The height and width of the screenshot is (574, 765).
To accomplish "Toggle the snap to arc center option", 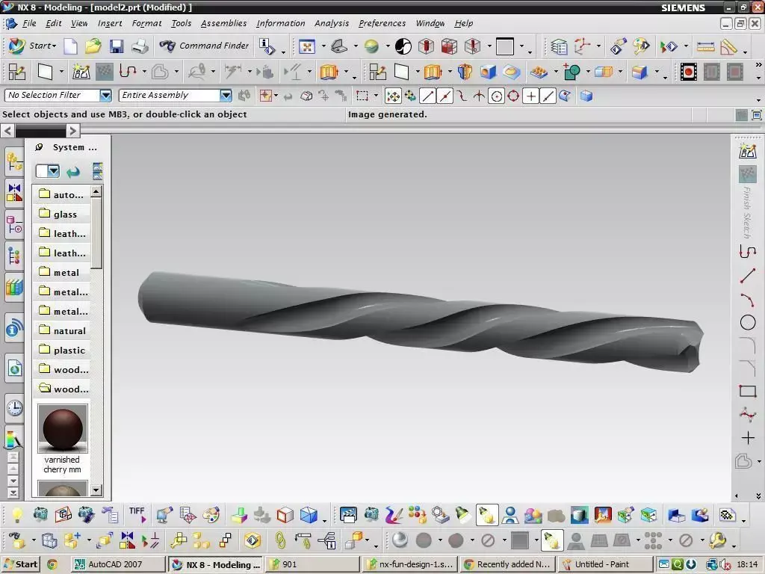I will (496, 96).
